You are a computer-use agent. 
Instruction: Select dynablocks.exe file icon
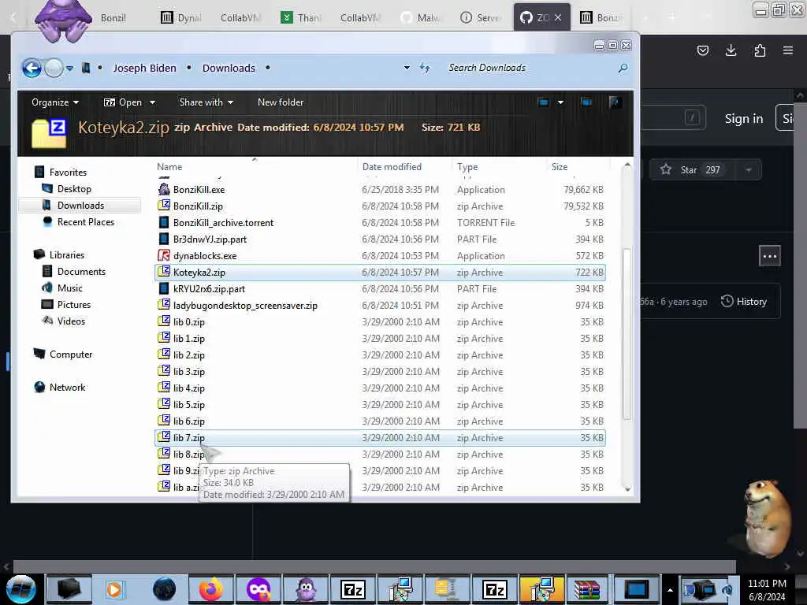(x=164, y=255)
